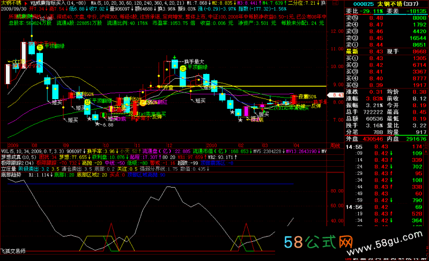Click the 12.86 high price label
The image size is (429, 261).
pos(46,19)
